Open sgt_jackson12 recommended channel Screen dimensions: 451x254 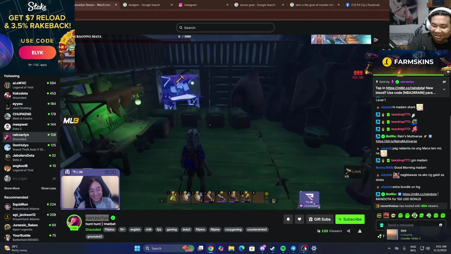click(30, 217)
